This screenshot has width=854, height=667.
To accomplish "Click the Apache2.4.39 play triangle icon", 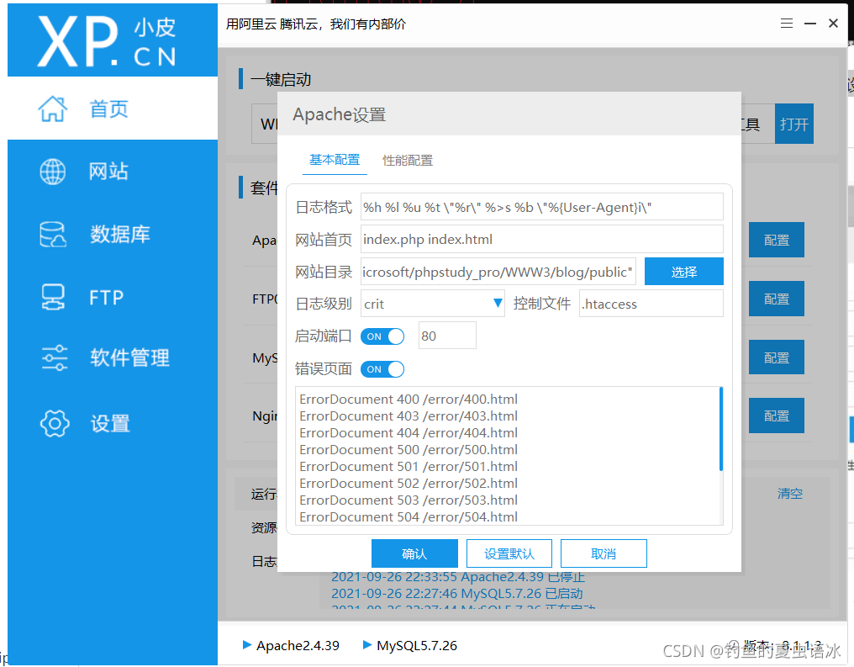I will pos(247,644).
